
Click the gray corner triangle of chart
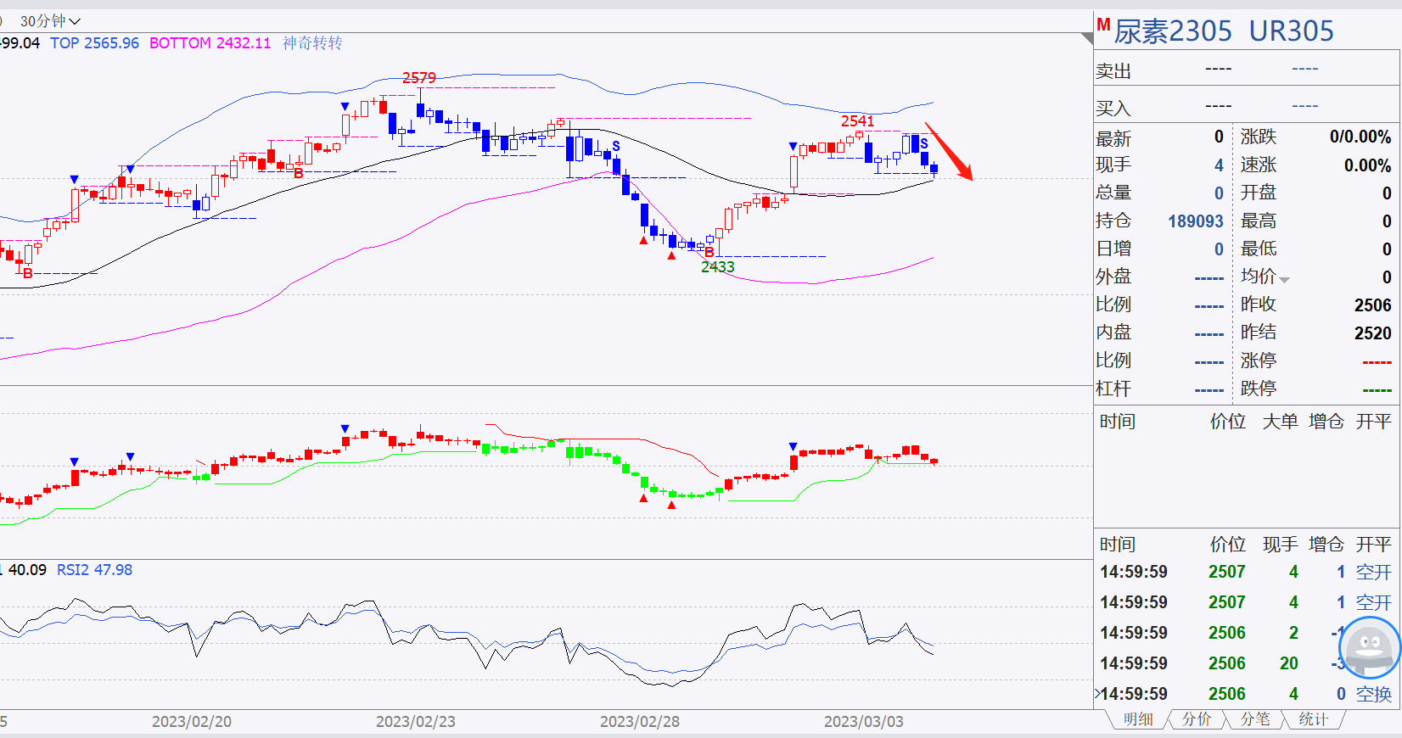[1087, 38]
